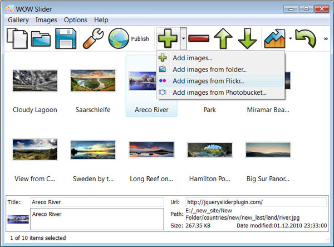Viewport: 334px width, 247px height.
Task: Select the View from C... thumbnail
Action: click(x=35, y=149)
